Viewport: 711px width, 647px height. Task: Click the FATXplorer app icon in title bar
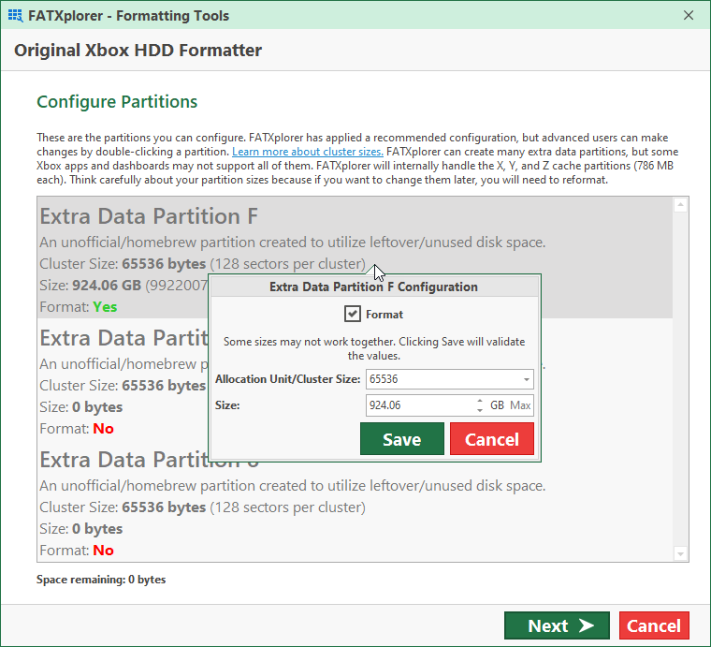pos(15,16)
